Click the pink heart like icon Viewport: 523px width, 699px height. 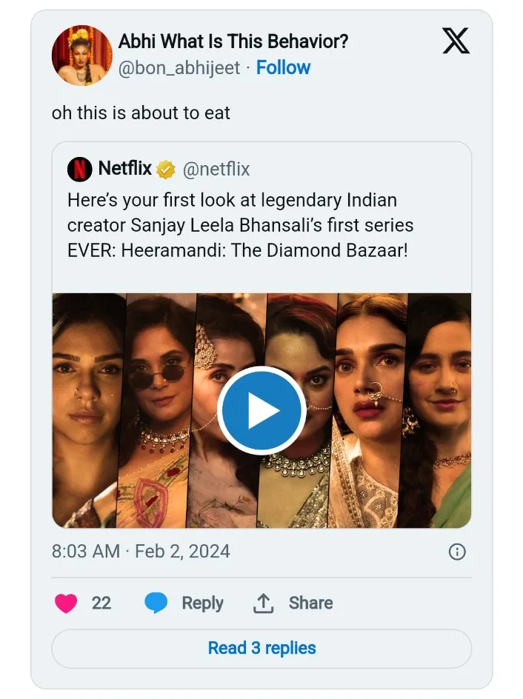coord(66,603)
